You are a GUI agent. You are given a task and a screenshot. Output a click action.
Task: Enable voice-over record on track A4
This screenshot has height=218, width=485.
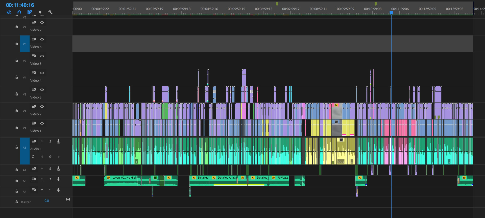58,190
